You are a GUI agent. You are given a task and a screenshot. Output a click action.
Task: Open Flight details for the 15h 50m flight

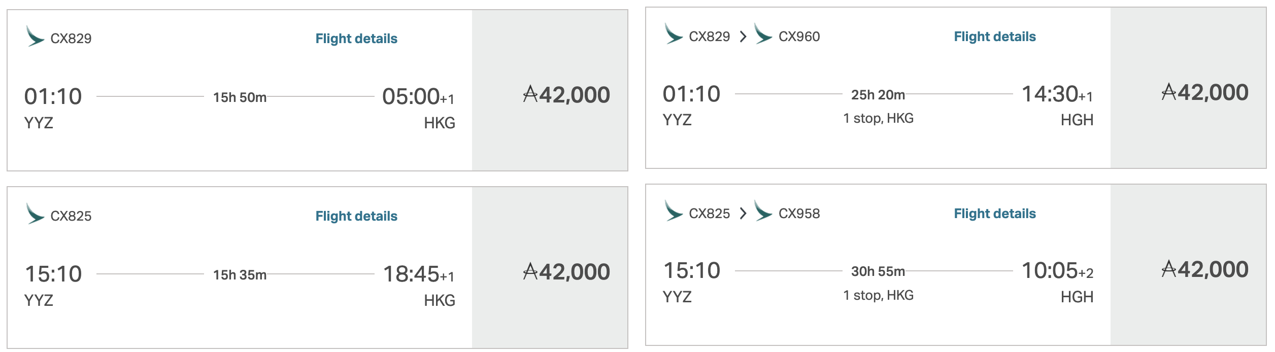[356, 39]
